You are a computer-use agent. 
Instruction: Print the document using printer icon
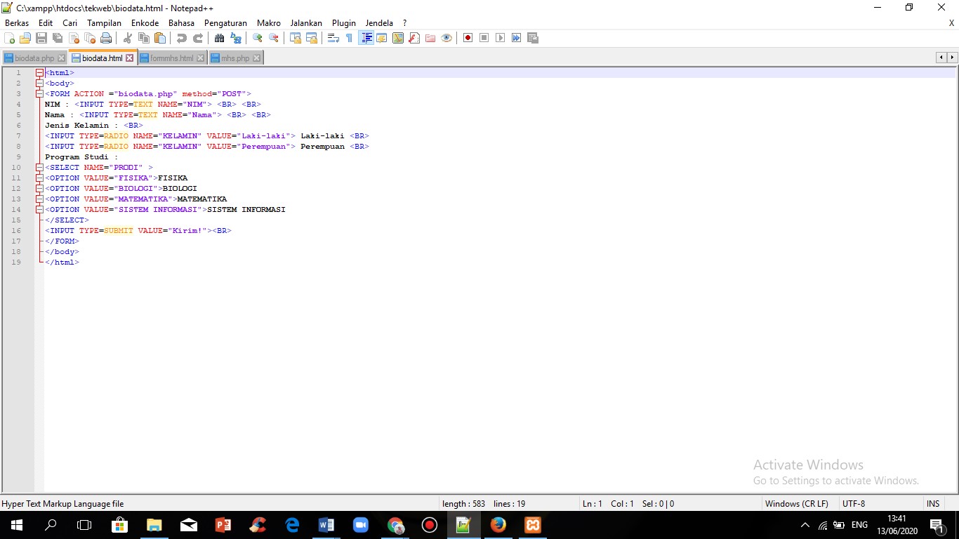(105, 38)
